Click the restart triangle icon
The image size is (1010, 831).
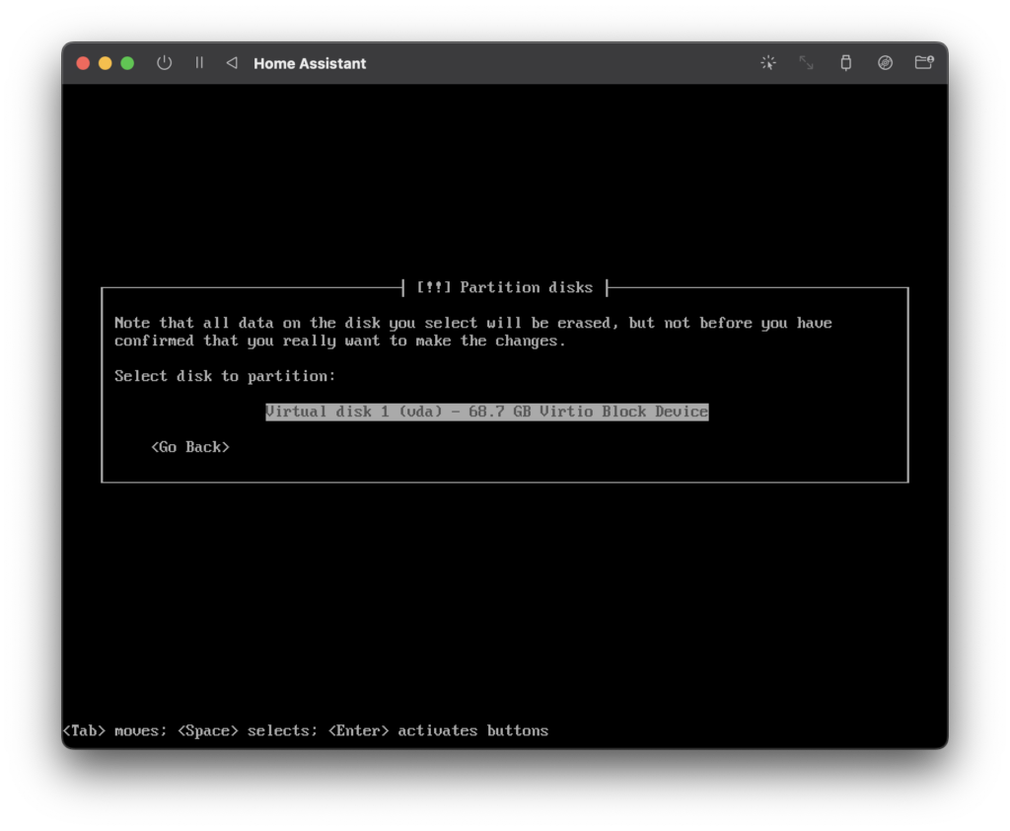coord(232,62)
